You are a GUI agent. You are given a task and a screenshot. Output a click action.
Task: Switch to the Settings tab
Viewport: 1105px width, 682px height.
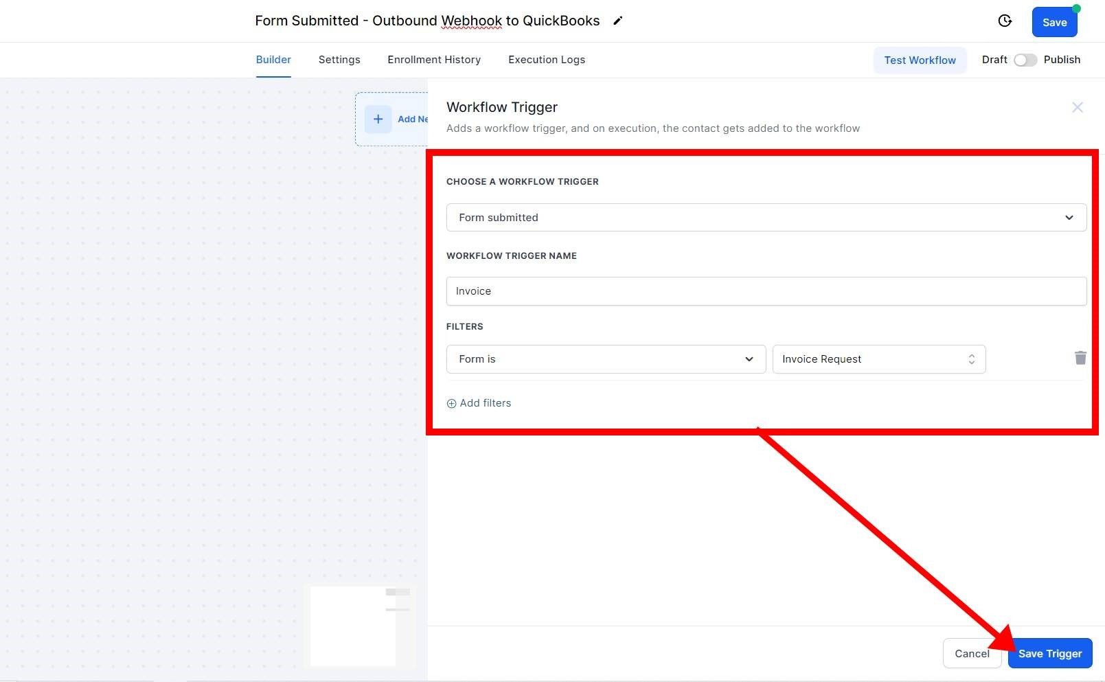pyautogui.click(x=339, y=60)
